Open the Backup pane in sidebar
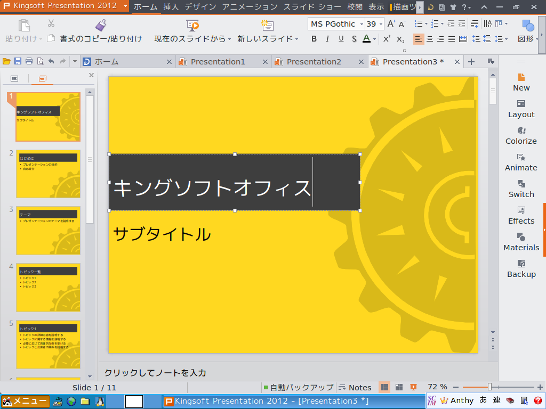 point(521,268)
